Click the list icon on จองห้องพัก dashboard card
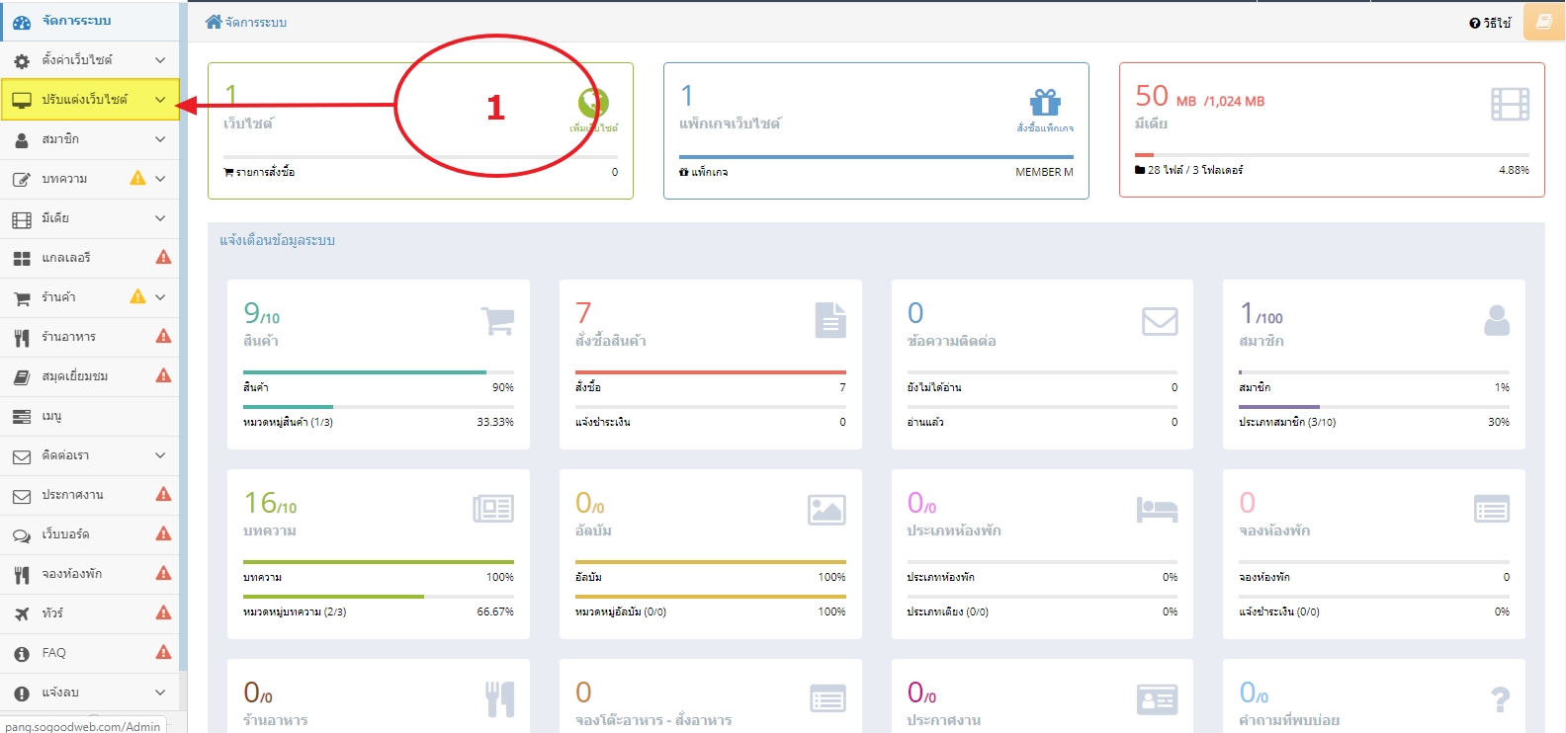Viewport: 1566px width, 733px height. (x=1492, y=509)
